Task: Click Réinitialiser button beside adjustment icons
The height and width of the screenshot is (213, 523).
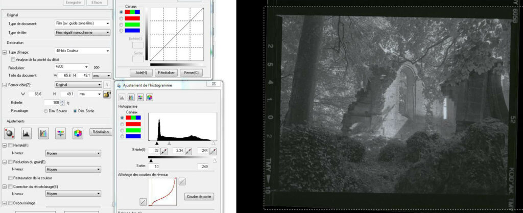Action: (x=101, y=132)
